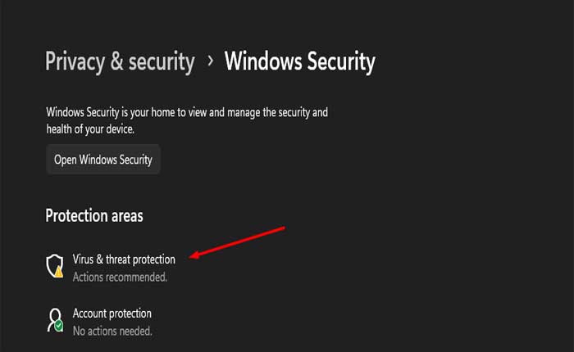Screen dimensions: 574x352
Task: Go back to Privacy & security
Action: click(x=120, y=61)
